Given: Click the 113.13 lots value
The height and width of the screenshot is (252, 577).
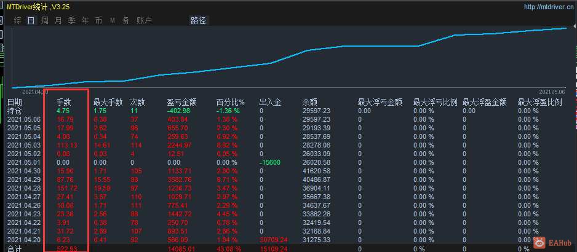Looking at the screenshot, I should (x=66, y=145).
